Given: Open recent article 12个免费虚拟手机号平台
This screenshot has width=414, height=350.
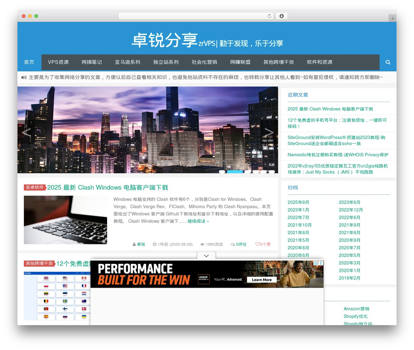Looking at the screenshot, I should click(x=337, y=123).
